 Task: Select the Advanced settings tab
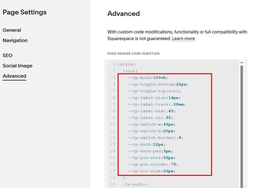14,76
